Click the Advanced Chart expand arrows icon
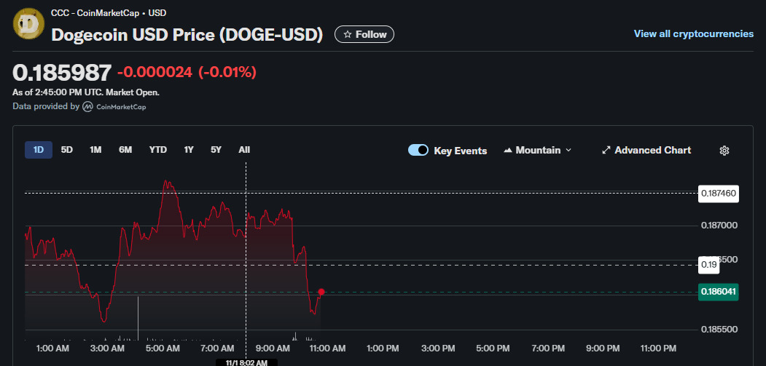The height and width of the screenshot is (366, 766). pyautogui.click(x=606, y=151)
